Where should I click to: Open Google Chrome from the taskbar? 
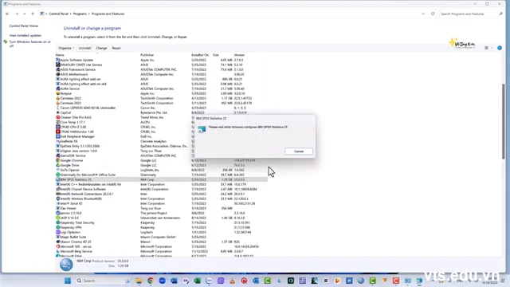tap(151, 281)
